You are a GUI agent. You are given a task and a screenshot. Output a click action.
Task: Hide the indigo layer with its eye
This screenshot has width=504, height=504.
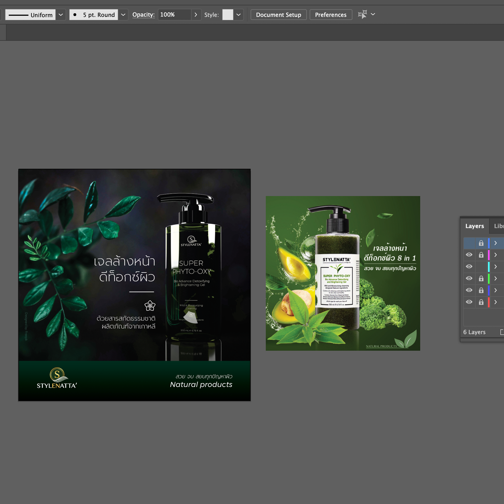469,290
